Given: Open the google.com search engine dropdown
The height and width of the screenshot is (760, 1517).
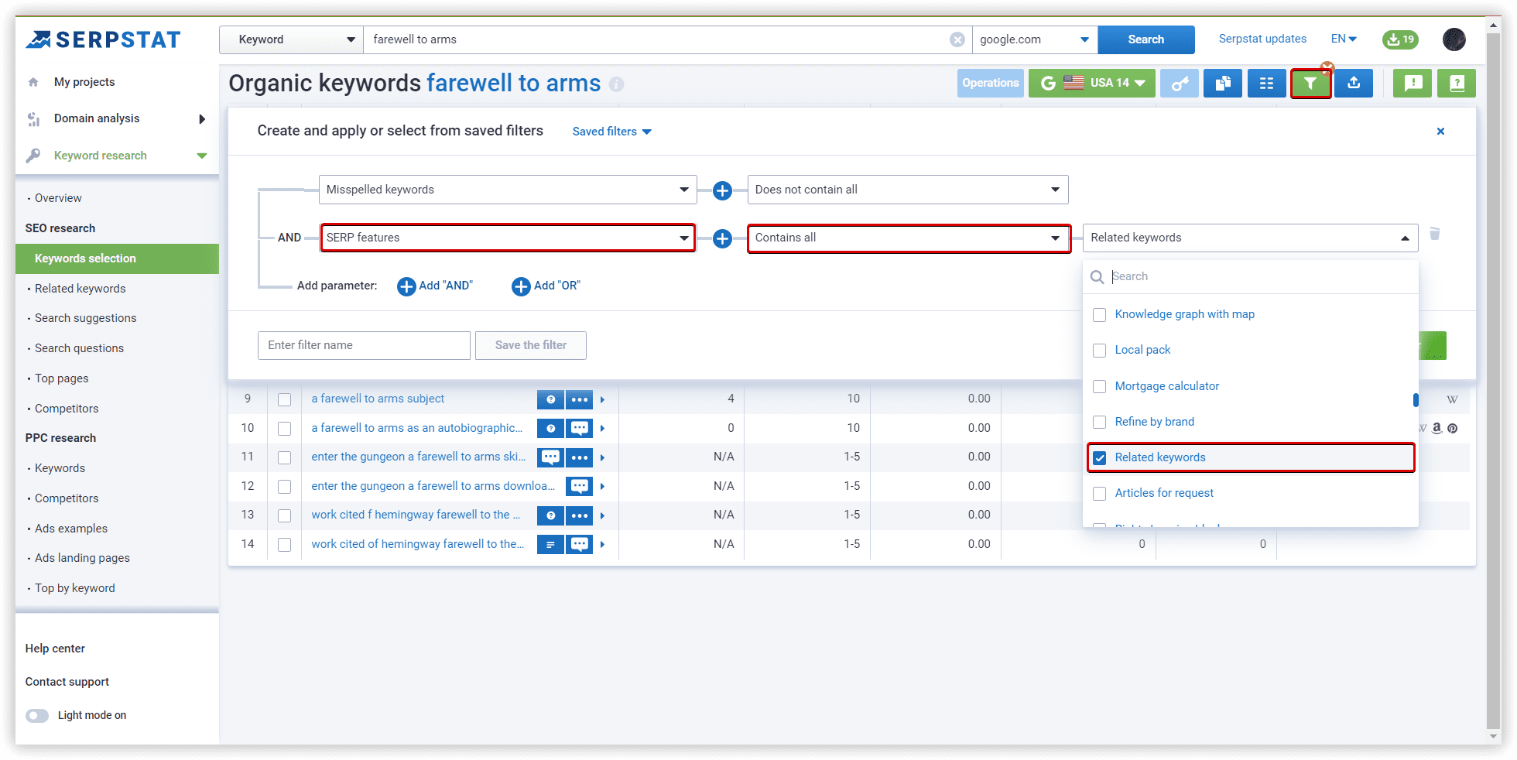Looking at the screenshot, I should tap(1034, 39).
